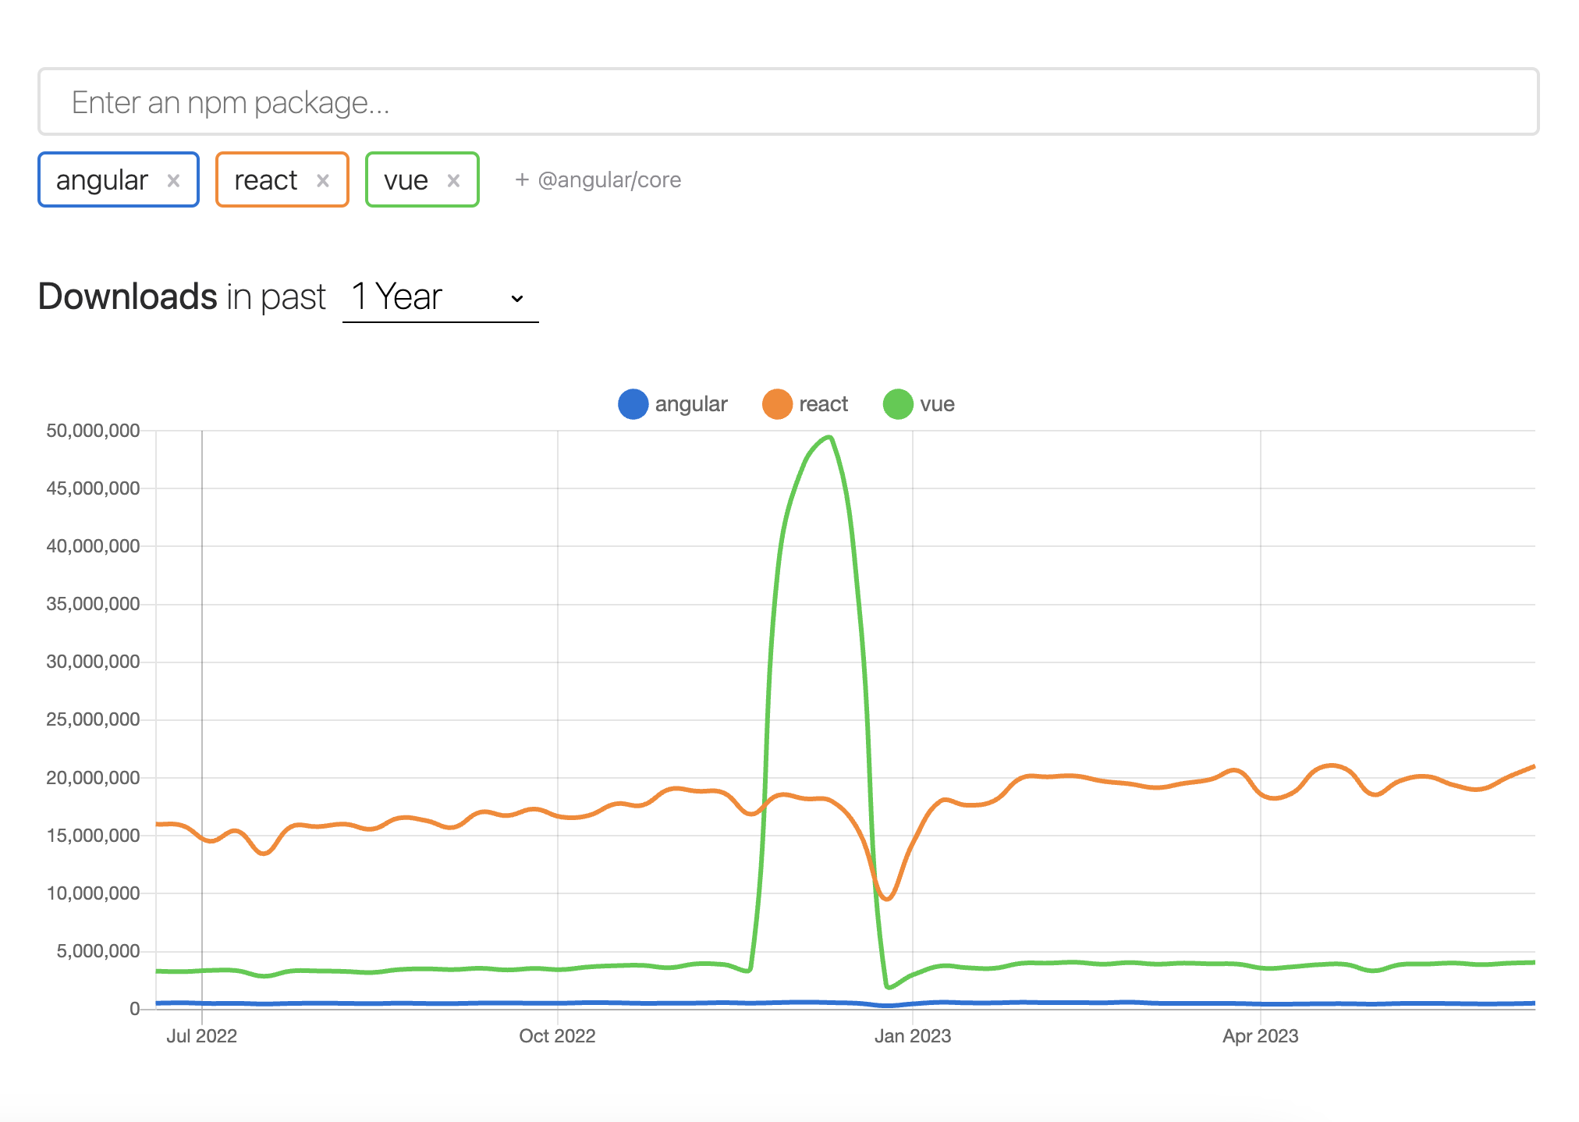Select the vue package tag
This screenshot has width=1579, height=1122.
(422, 179)
